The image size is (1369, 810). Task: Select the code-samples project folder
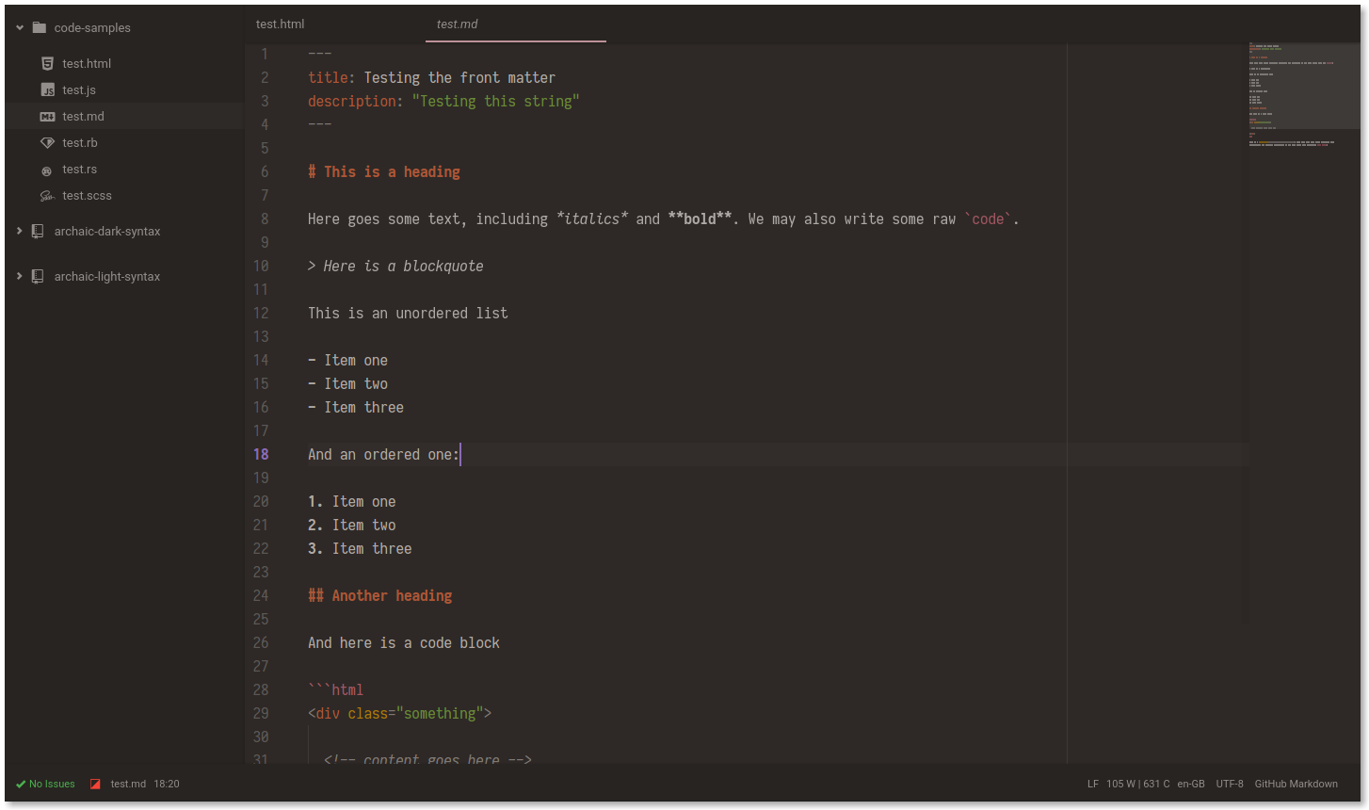click(x=92, y=27)
